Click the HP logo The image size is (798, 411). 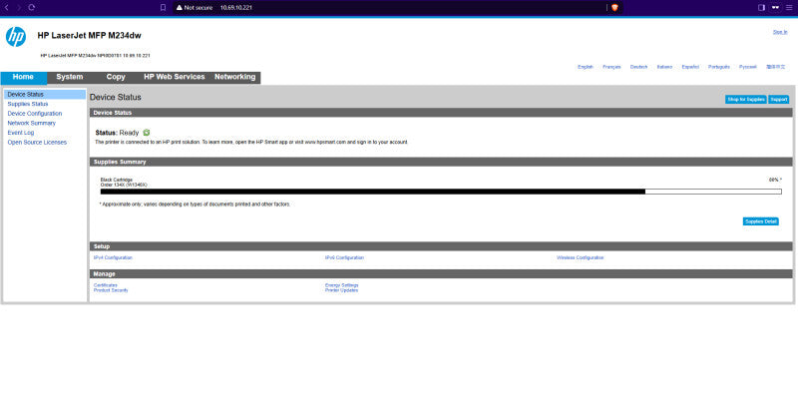[16, 37]
